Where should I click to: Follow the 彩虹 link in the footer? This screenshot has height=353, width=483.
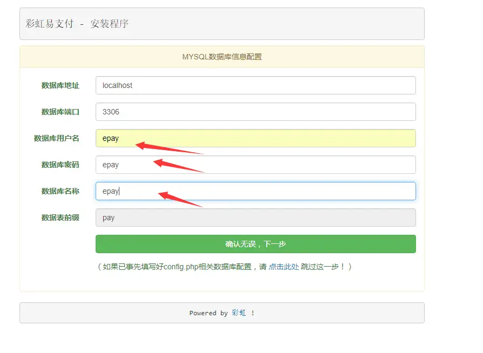point(239,313)
